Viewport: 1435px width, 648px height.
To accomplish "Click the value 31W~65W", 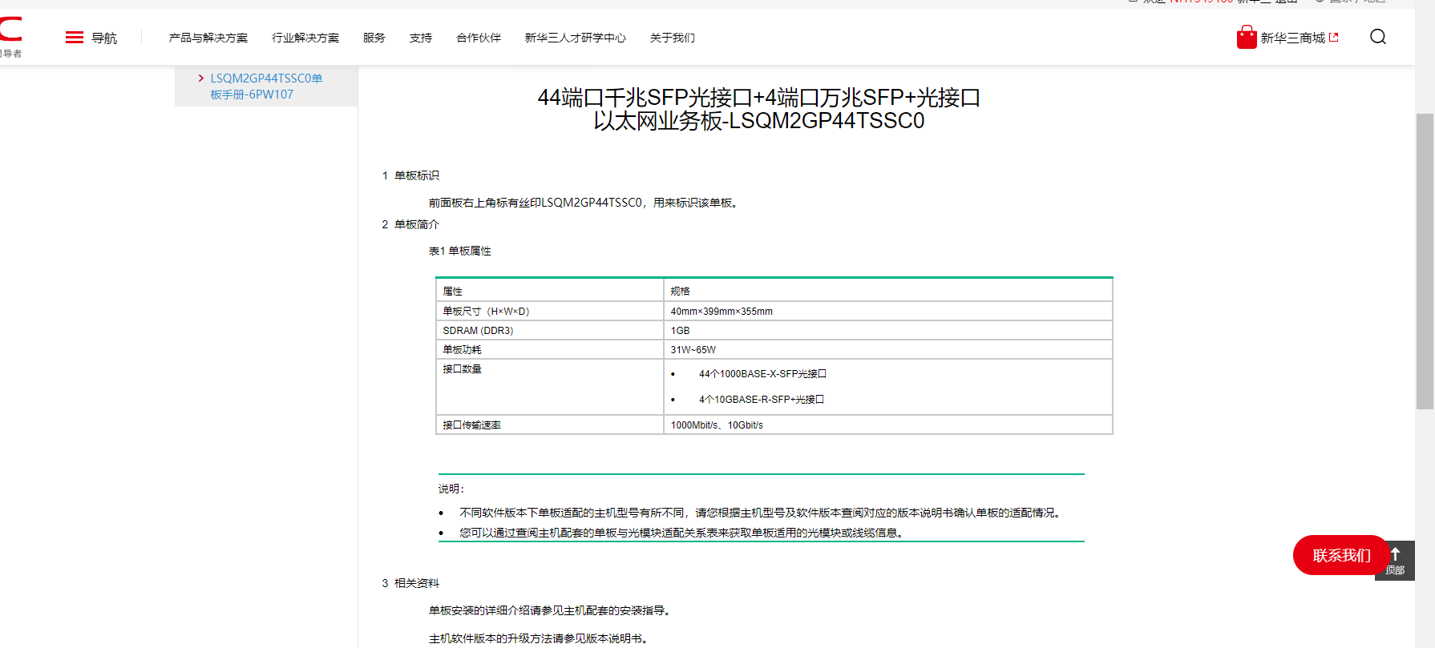I will (x=693, y=349).
